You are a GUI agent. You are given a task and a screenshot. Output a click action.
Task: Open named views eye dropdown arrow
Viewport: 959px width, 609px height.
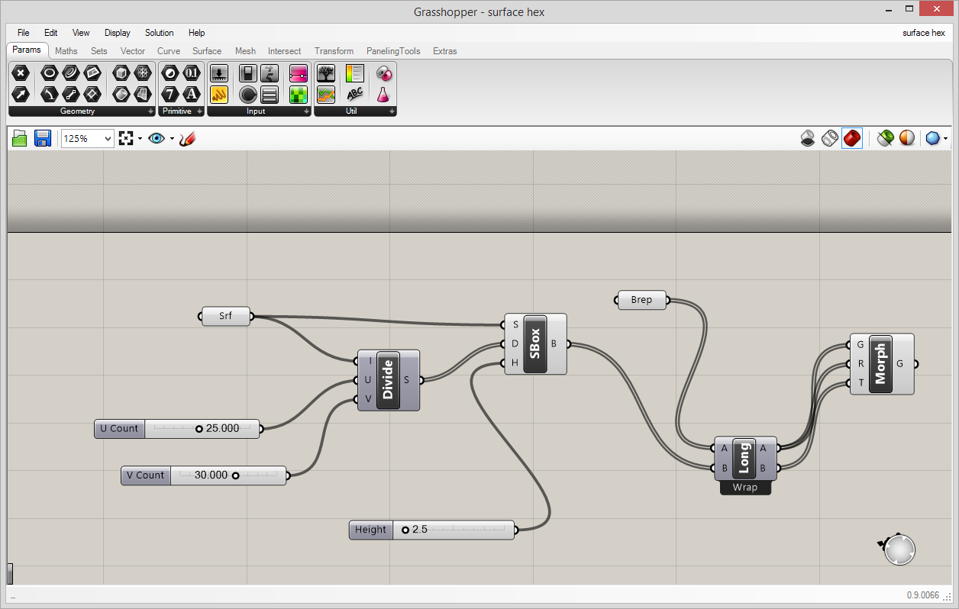172,139
